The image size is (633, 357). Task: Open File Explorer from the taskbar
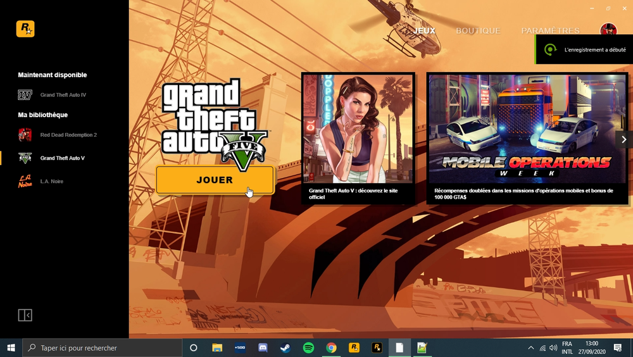[217, 348]
